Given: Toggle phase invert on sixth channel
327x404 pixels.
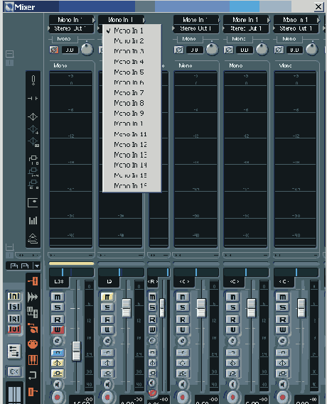Looking at the screenshot, I should (x=279, y=50).
